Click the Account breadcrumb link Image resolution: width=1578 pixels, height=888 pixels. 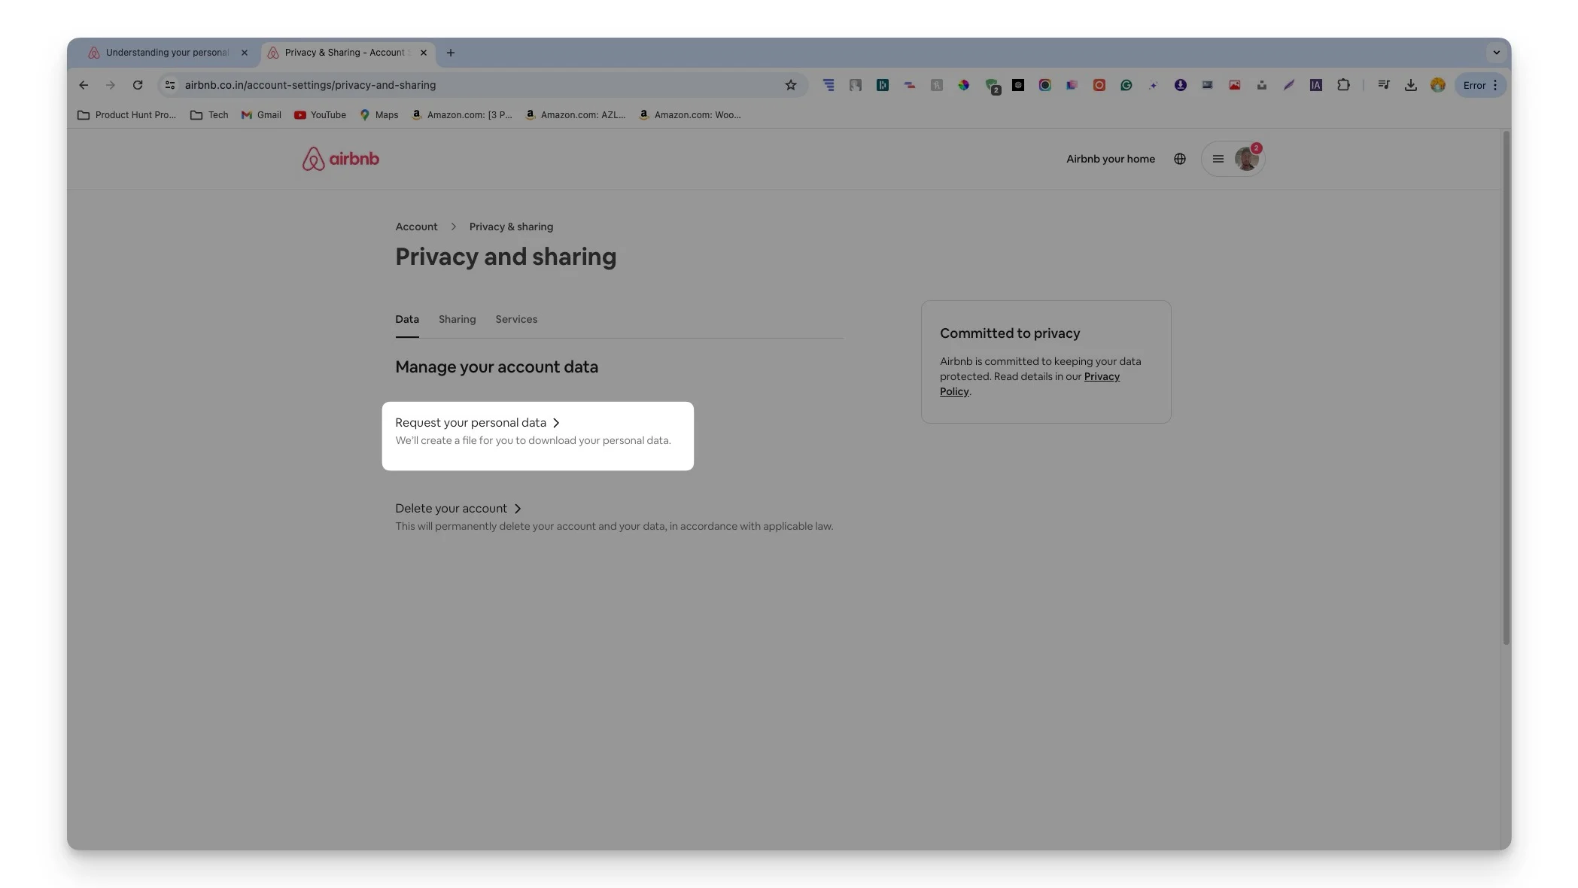416,227
